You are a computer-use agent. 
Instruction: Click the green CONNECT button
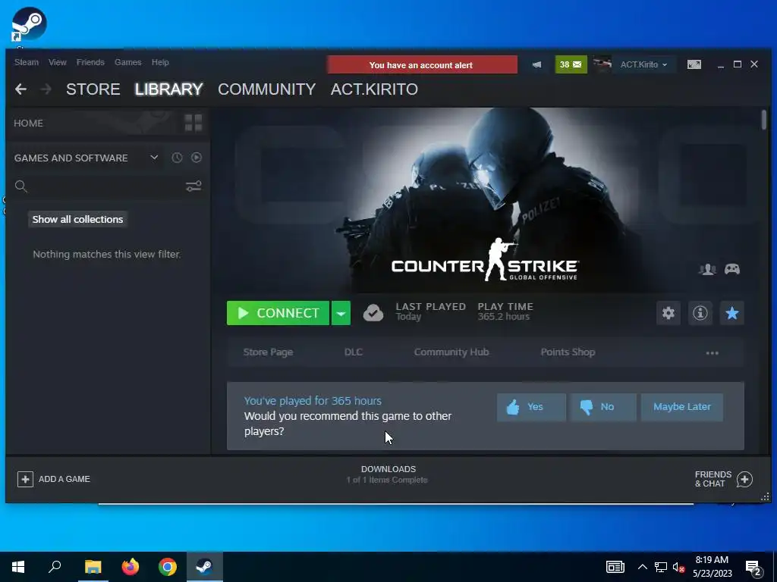tap(278, 313)
